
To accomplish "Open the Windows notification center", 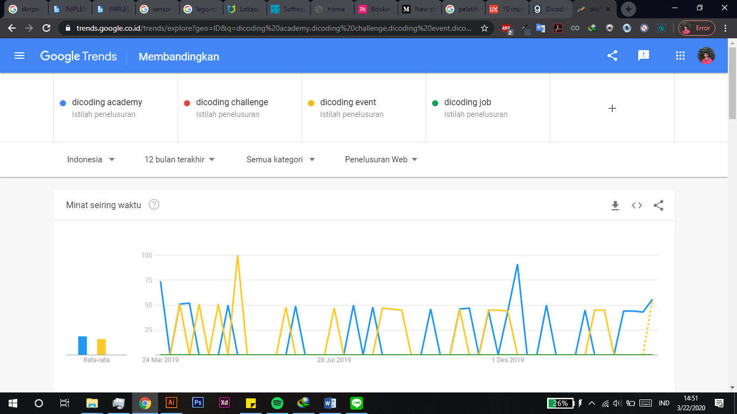I will coord(719,403).
